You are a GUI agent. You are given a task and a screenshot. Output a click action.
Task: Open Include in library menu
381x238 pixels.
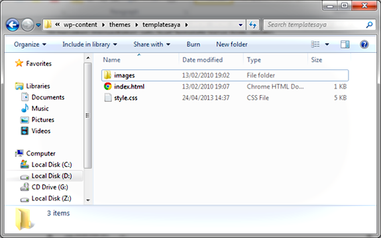click(89, 44)
